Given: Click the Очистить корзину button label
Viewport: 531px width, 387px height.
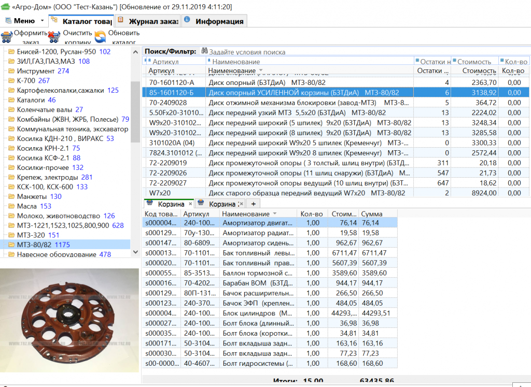Looking at the screenshot, I should coord(78,37).
